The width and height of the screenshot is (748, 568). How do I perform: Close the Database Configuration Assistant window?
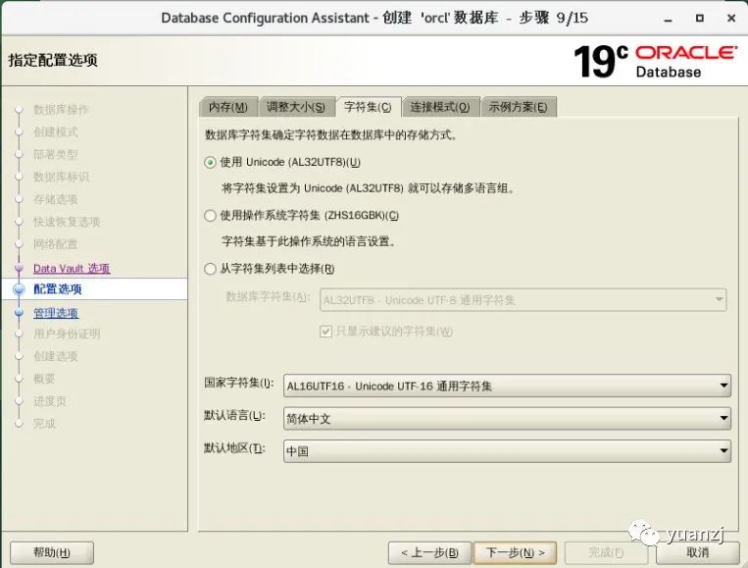731,18
